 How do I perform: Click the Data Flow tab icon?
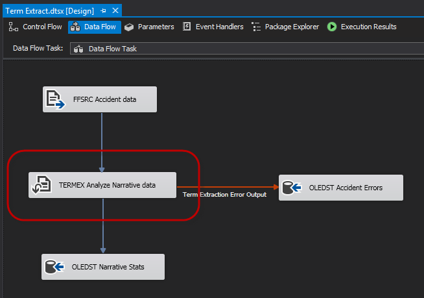pos(75,27)
